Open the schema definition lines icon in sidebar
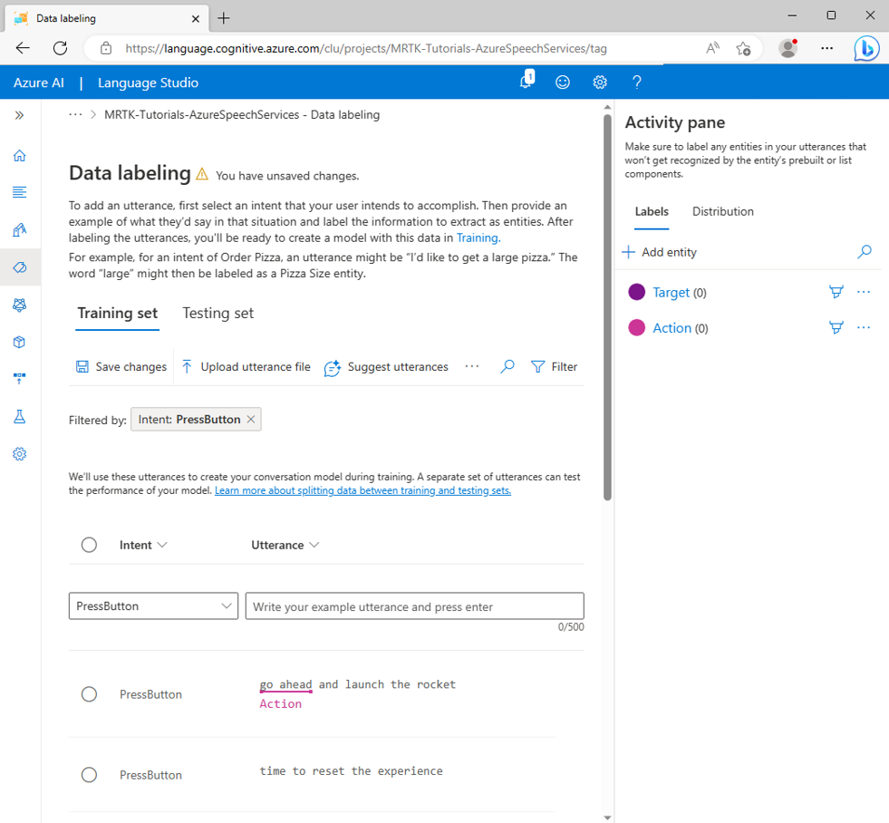This screenshot has height=823, width=889. (x=19, y=192)
